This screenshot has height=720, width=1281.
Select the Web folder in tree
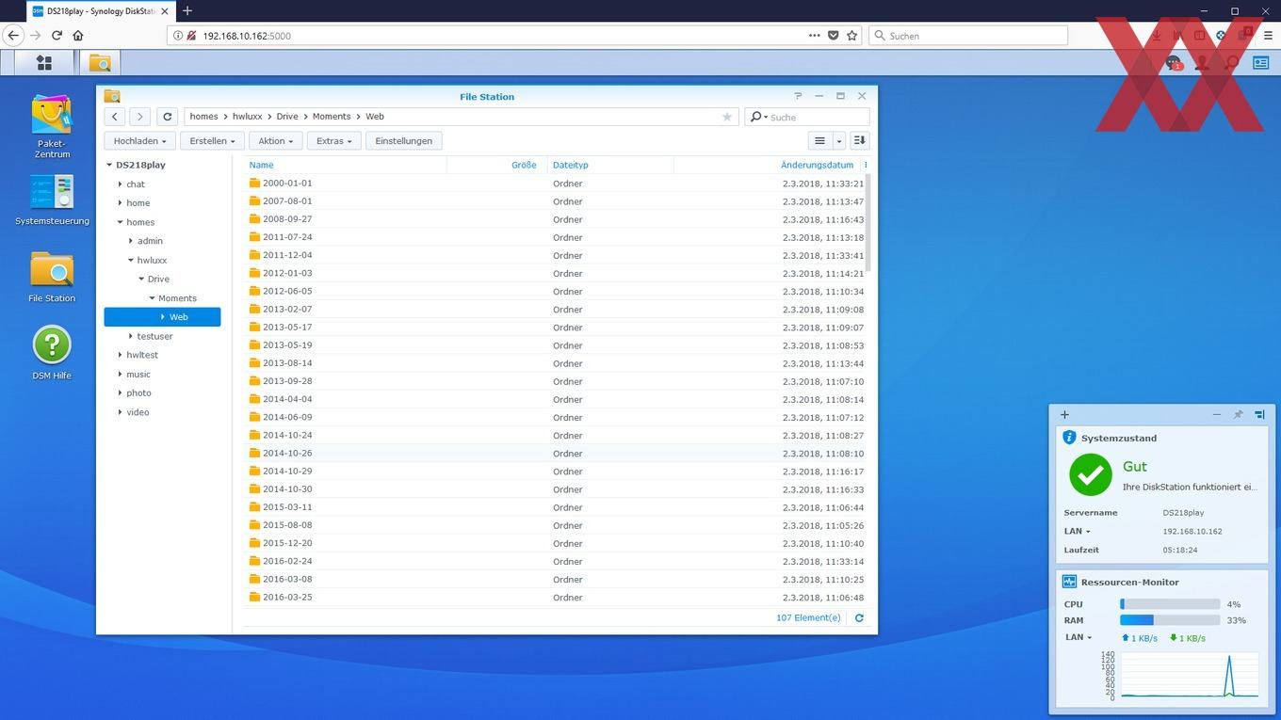pyautogui.click(x=162, y=317)
